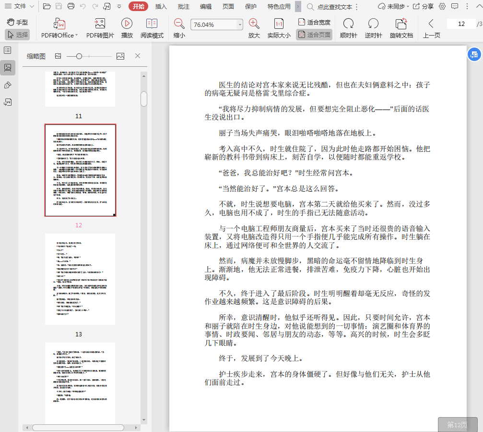The width and height of the screenshot is (483, 432).
Task: Click large thumbnail size icon
Action: (x=120, y=56)
